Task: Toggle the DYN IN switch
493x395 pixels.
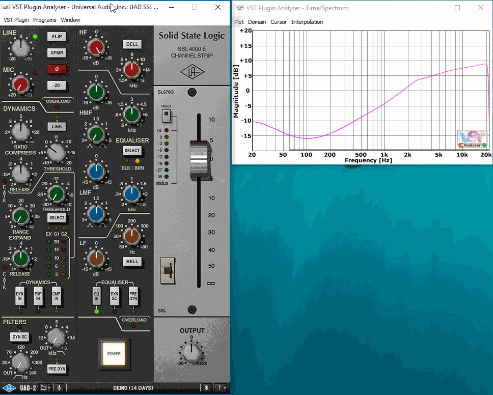Action: pos(20,296)
